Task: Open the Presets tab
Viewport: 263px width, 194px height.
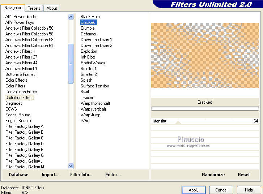Action: pos(34,8)
